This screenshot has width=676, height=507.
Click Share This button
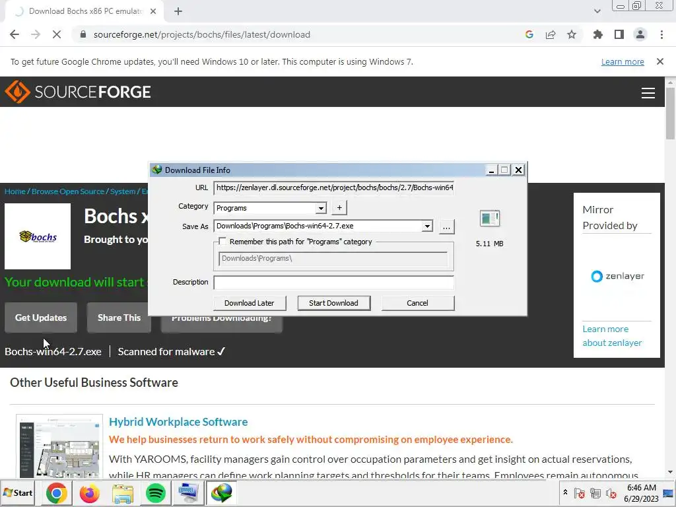(119, 318)
